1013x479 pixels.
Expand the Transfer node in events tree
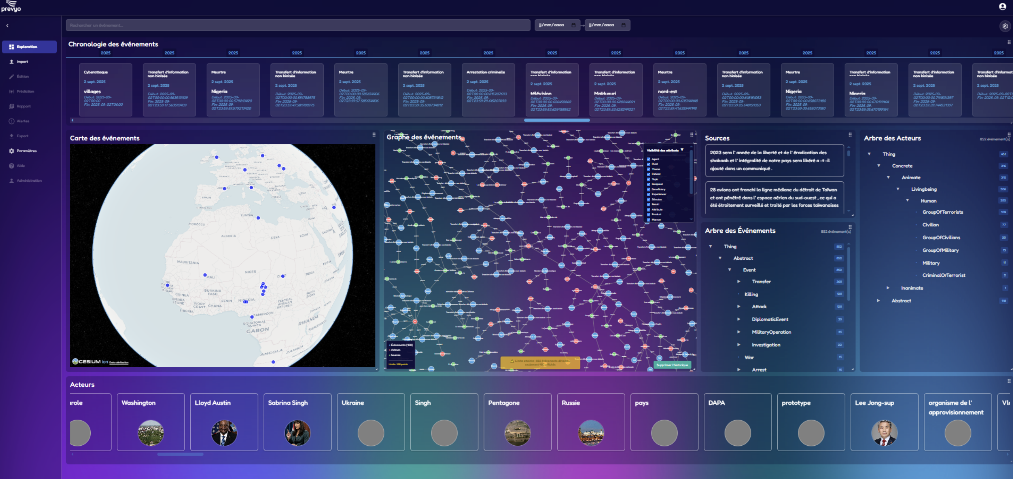tap(739, 282)
